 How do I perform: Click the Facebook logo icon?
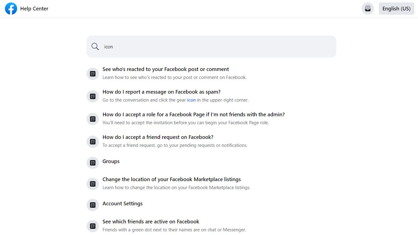[x=11, y=9]
